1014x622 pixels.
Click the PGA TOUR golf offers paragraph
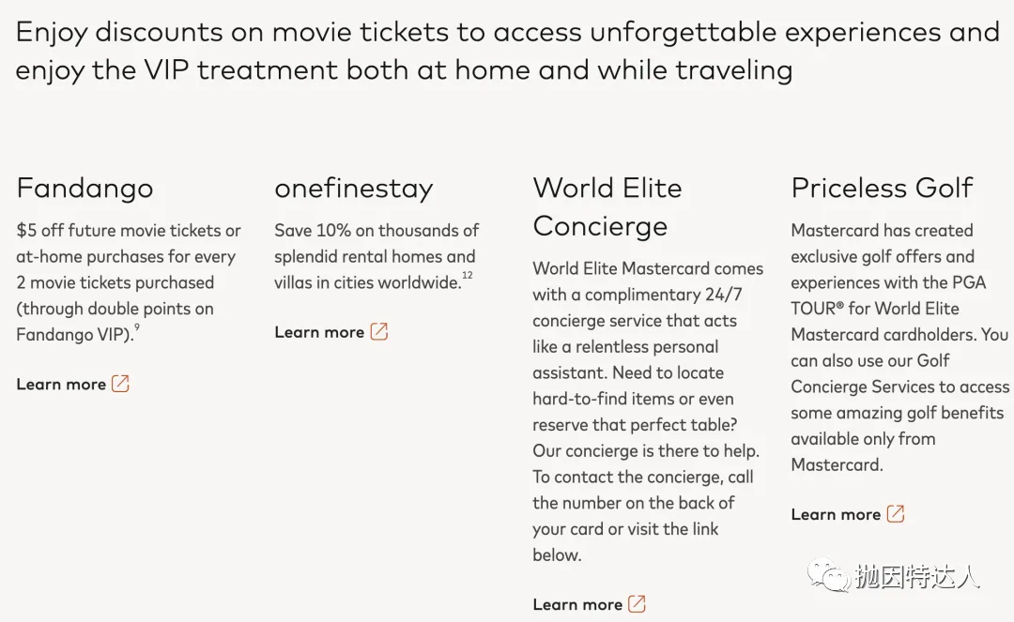pos(899,347)
